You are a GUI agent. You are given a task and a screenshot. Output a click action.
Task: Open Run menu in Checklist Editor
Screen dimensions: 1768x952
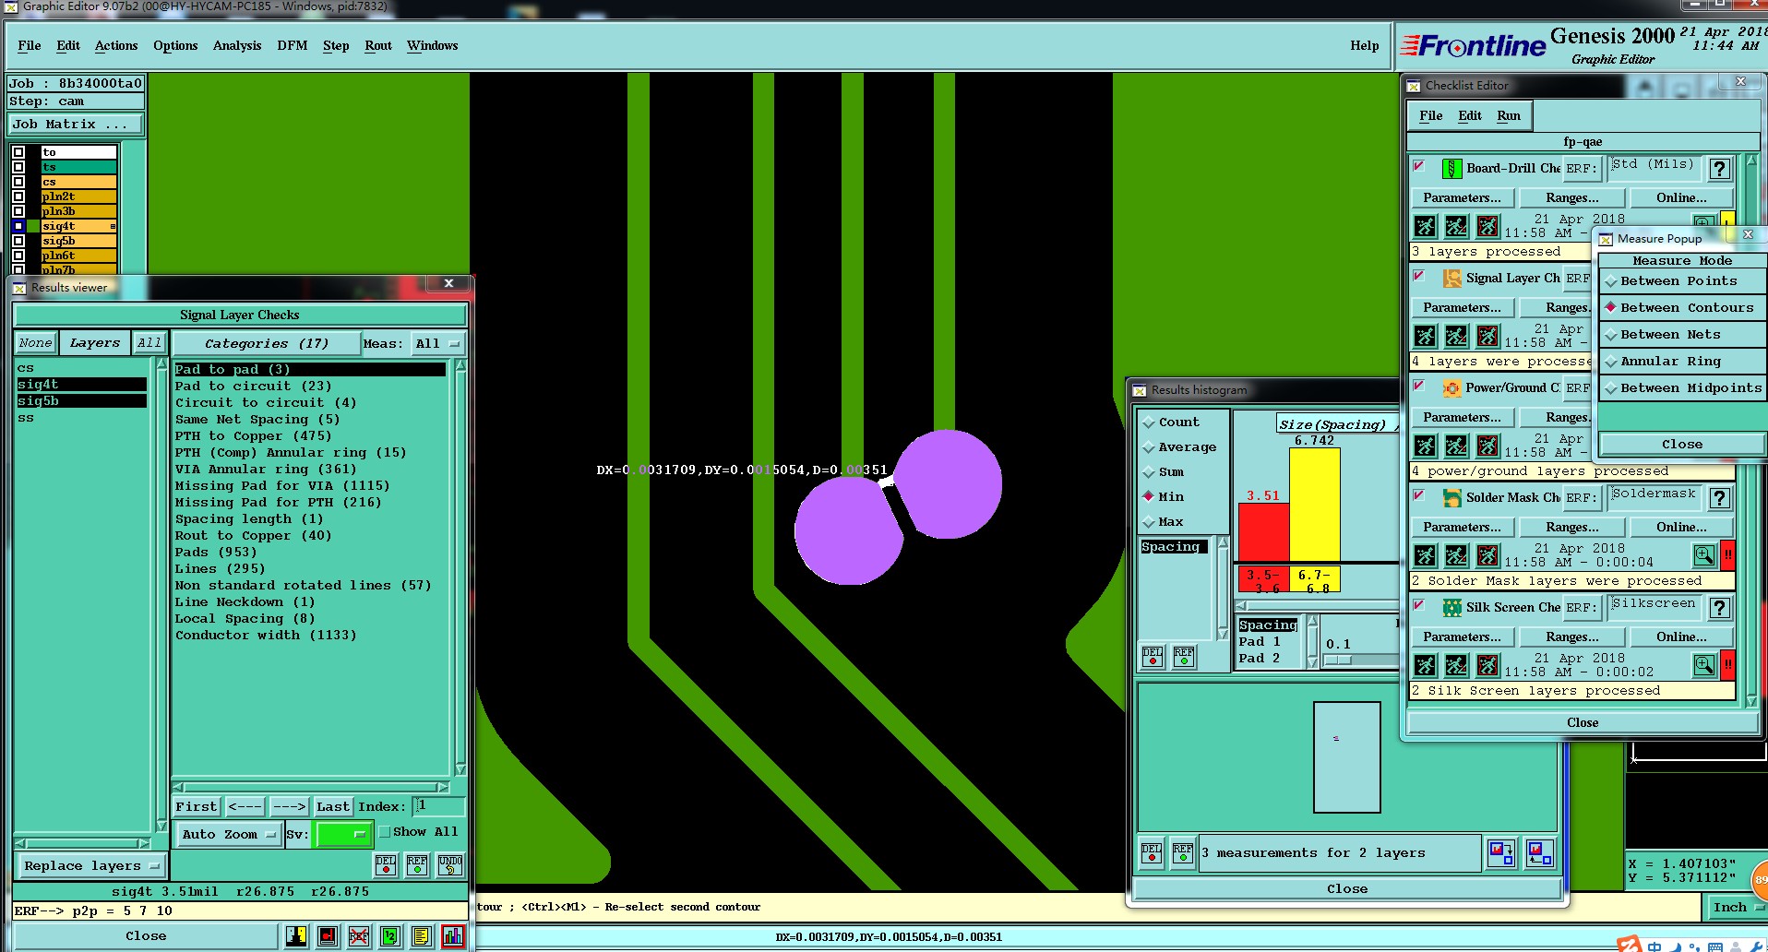pyautogui.click(x=1509, y=115)
